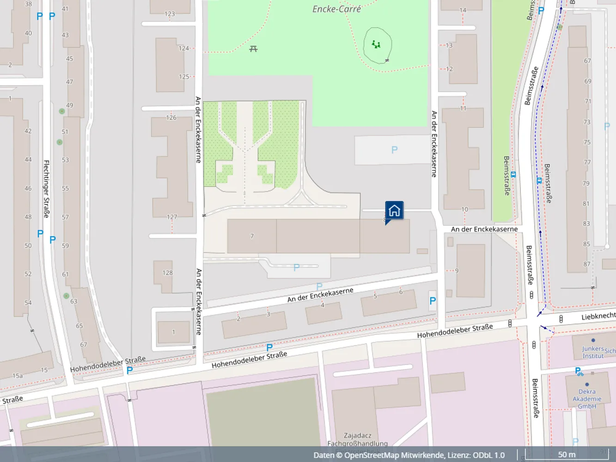Click the green playground icon in Encke-Carré

tap(376, 44)
